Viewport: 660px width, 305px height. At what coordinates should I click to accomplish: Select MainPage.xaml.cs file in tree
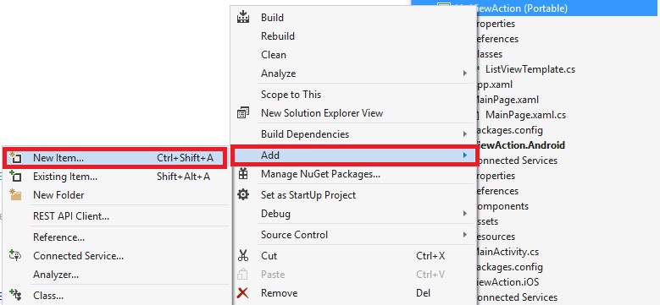point(525,115)
